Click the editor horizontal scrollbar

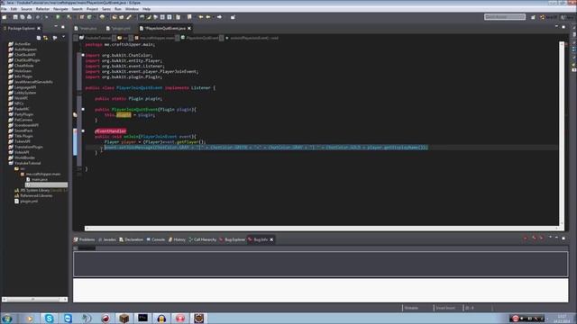pyautogui.click(x=322, y=228)
